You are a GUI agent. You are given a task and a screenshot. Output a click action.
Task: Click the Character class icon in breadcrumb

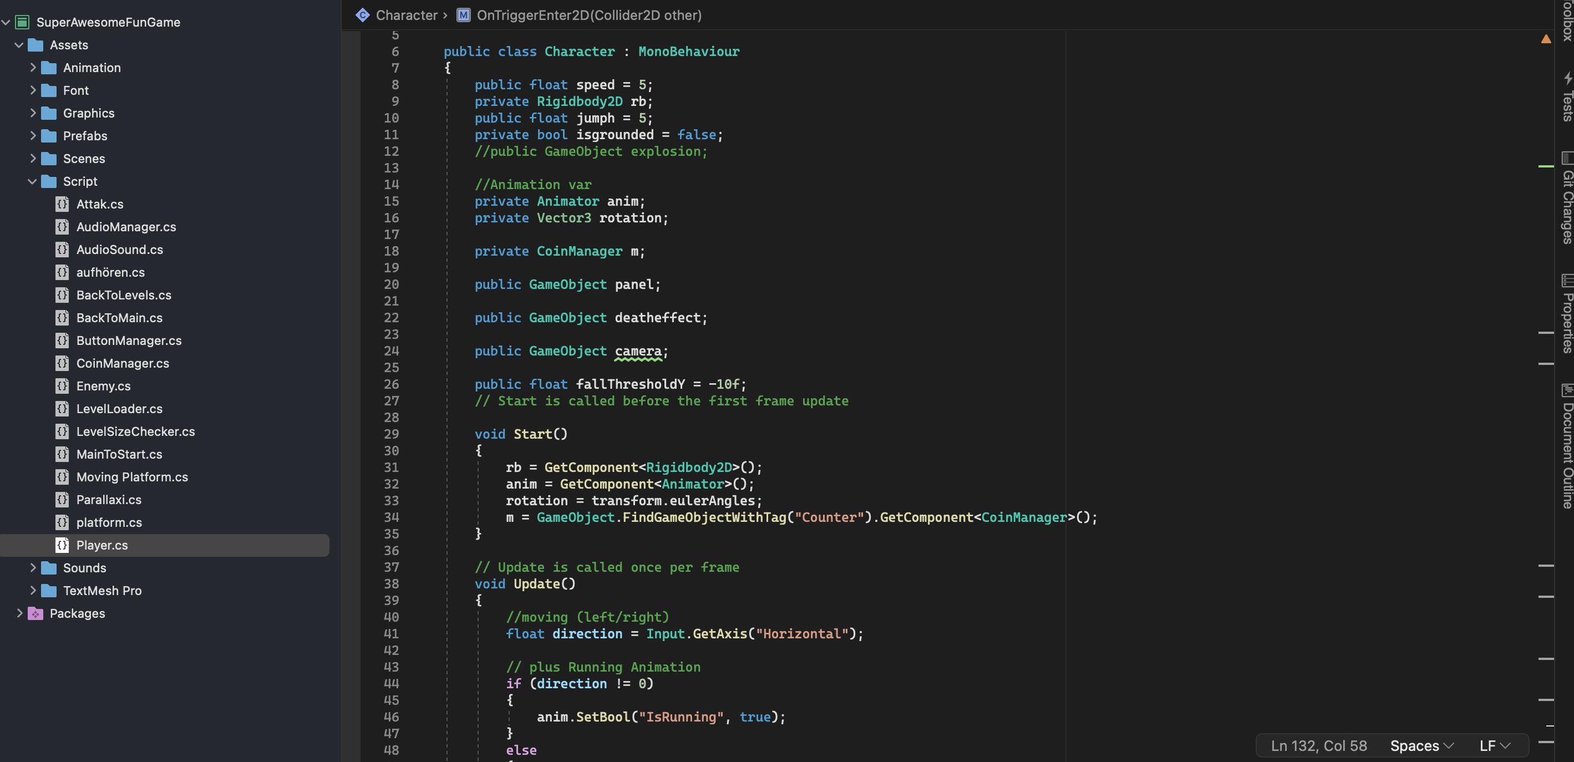tap(362, 16)
